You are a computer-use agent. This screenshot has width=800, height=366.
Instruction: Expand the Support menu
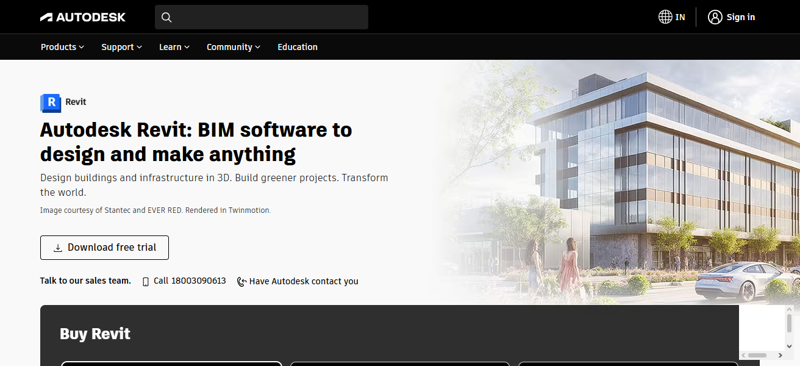121,47
